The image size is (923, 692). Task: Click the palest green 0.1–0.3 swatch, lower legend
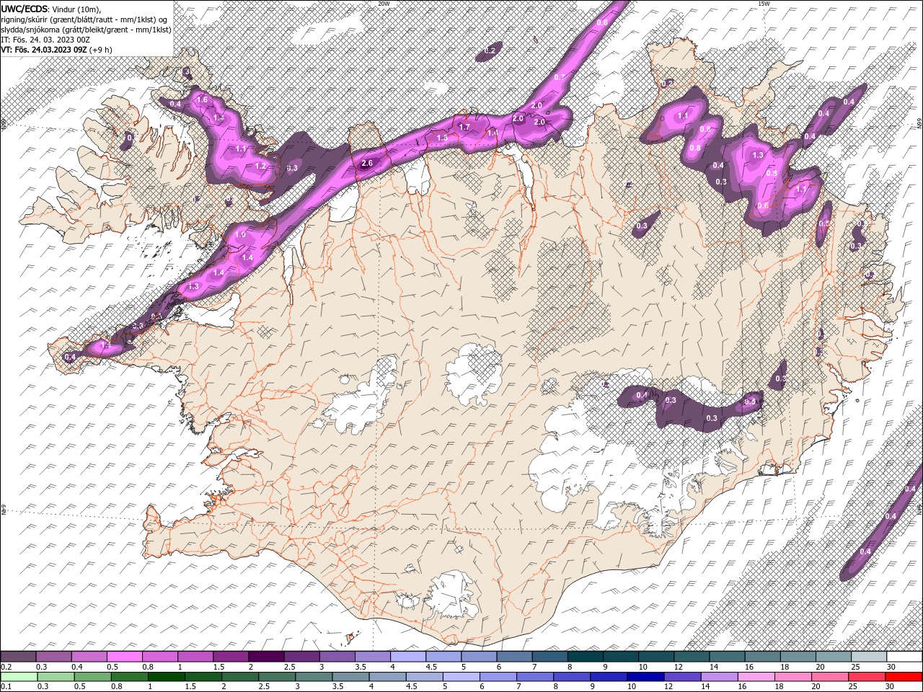tap(19, 677)
